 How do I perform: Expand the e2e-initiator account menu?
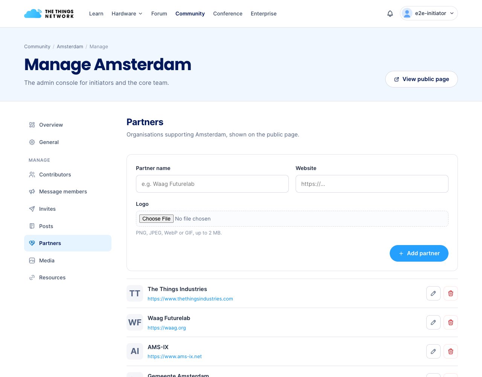point(429,13)
